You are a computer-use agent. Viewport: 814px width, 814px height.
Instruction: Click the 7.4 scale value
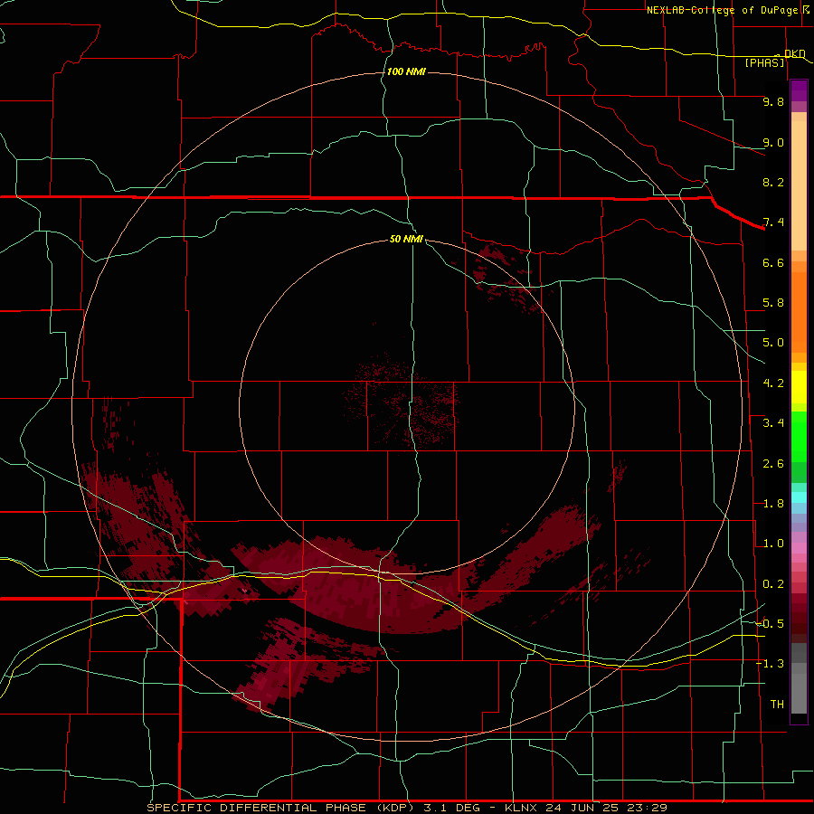coord(773,222)
